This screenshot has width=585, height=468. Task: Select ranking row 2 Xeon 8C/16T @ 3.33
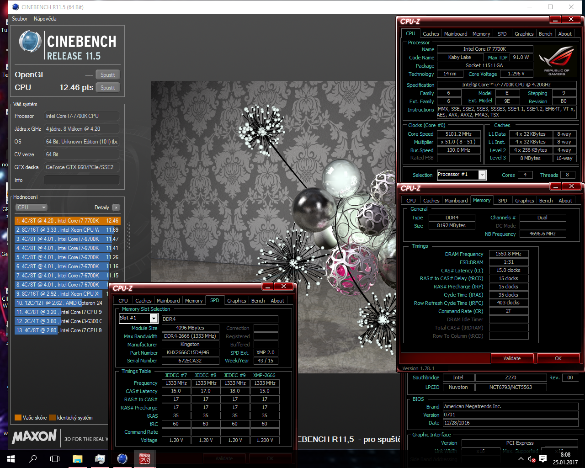(67, 230)
